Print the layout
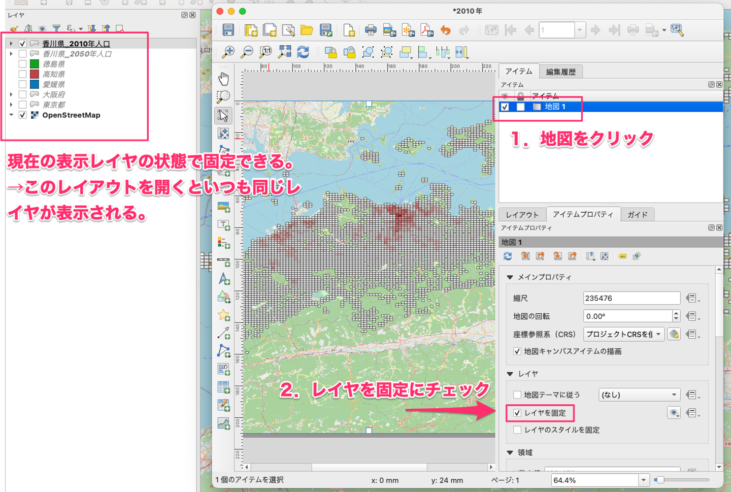The height and width of the screenshot is (492, 731). tap(371, 30)
